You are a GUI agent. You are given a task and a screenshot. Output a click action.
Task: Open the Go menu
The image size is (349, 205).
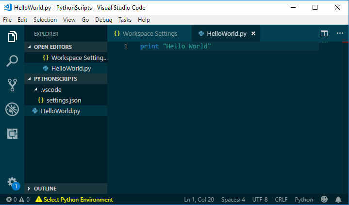85,20
